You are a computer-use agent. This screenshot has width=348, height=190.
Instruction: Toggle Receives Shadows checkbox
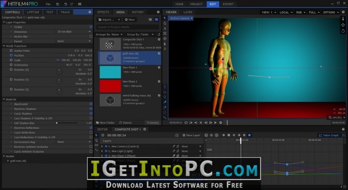91,109
